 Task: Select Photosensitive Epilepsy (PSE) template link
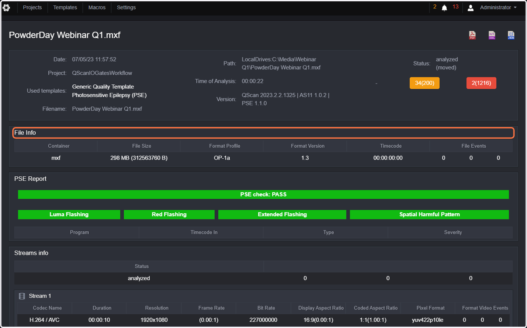[109, 95]
